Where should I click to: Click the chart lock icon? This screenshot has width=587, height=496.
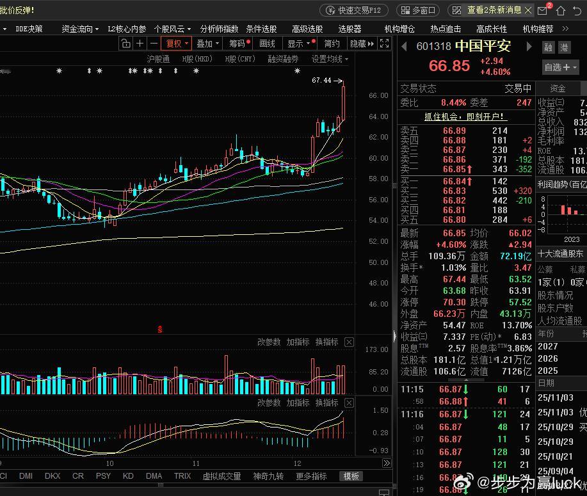125,44
